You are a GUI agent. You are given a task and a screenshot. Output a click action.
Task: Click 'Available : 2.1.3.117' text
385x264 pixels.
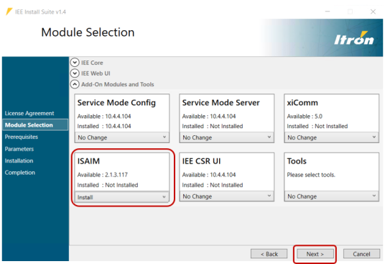pos(103,175)
